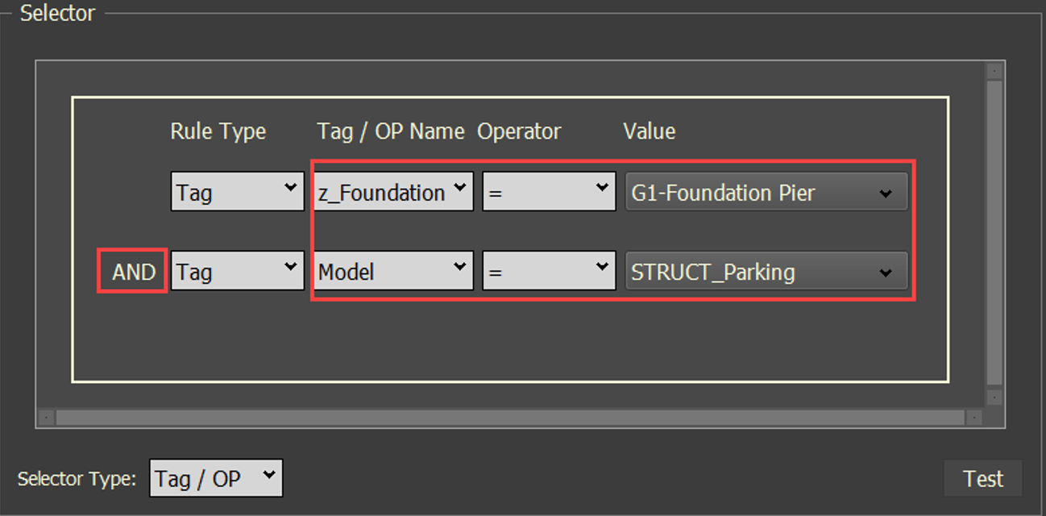
Task: Click the Tag / OP Name column header
Action: [x=391, y=131]
